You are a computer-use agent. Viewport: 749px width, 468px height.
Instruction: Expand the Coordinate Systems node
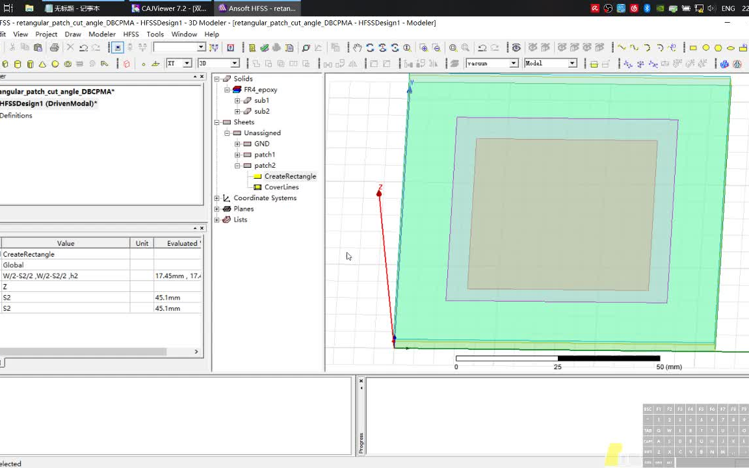click(x=217, y=198)
